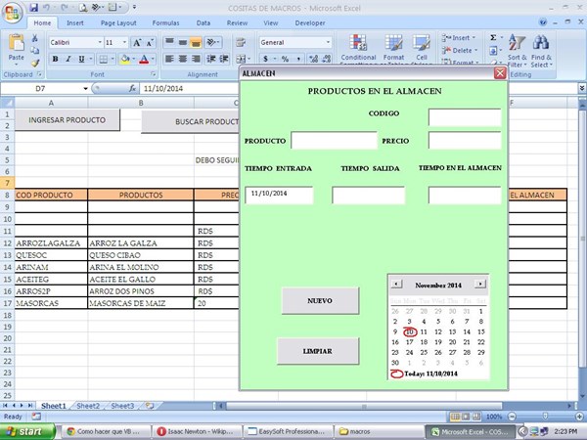Open the font size 11 dropdown

point(124,42)
